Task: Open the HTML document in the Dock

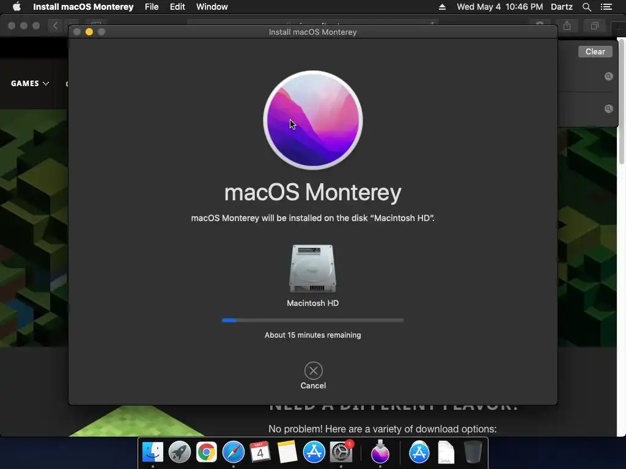Action: [x=446, y=453]
